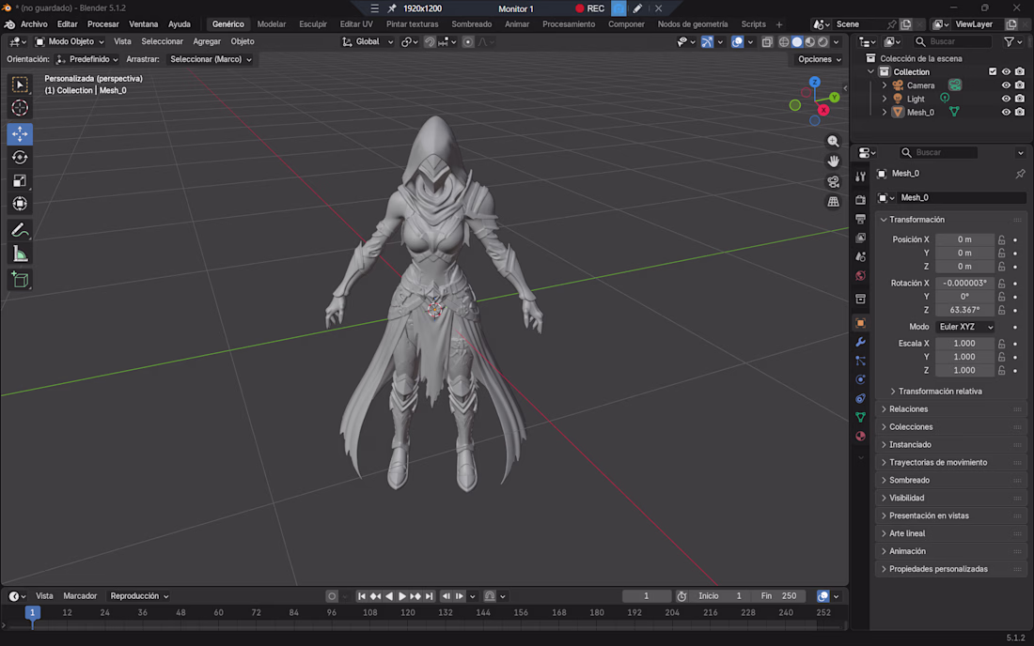This screenshot has width=1034, height=646.
Task: Open the Euler XYZ rotation mode dropdown
Action: pos(965,327)
